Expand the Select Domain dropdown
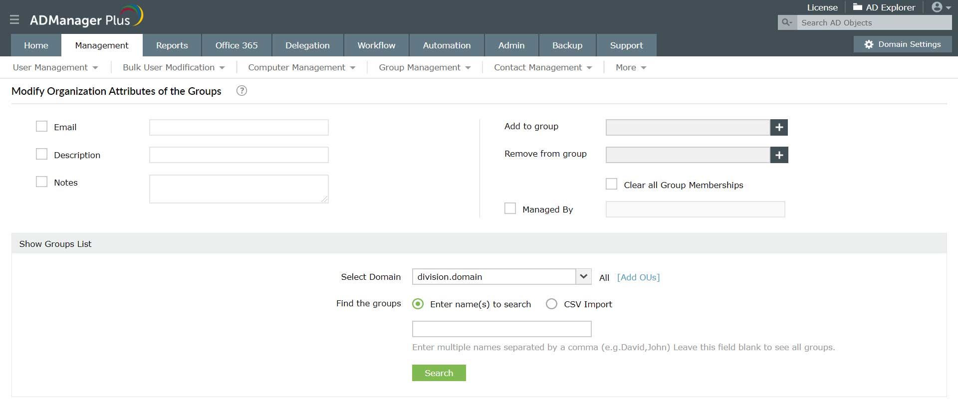The width and height of the screenshot is (958, 420). click(x=583, y=276)
